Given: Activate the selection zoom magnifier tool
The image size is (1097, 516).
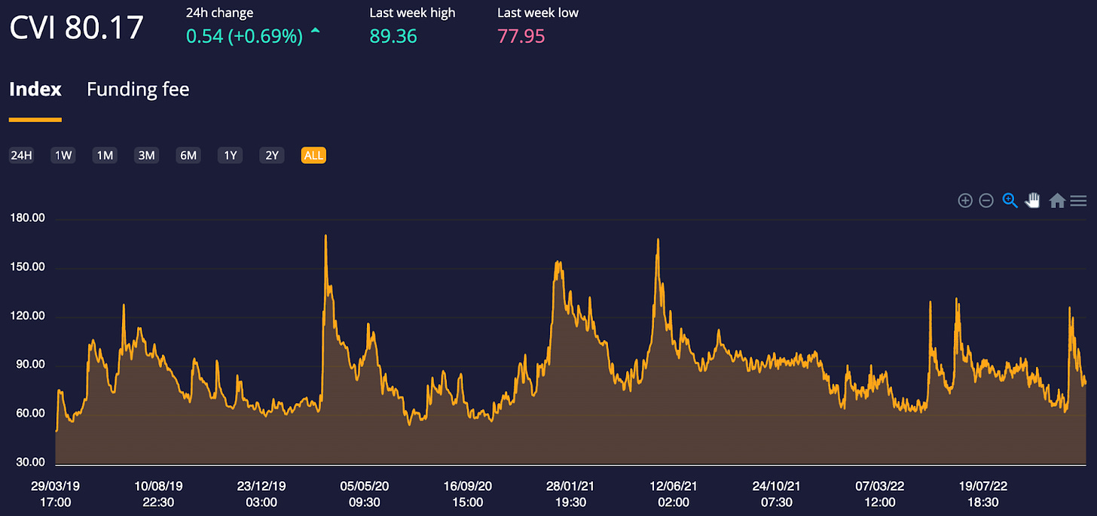Looking at the screenshot, I should click(x=1010, y=201).
